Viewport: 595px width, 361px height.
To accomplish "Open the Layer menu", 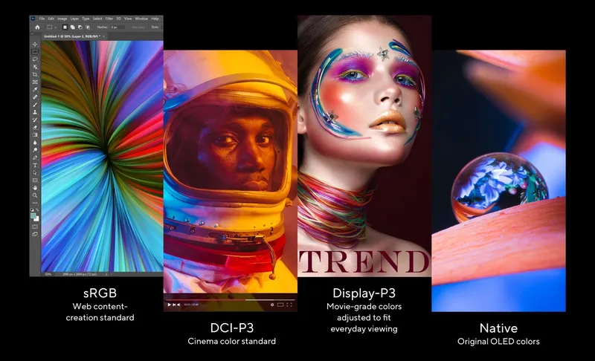I will (74, 19).
